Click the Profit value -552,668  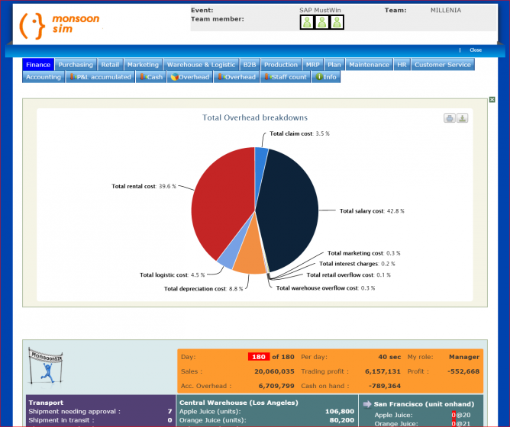tap(463, 371)
